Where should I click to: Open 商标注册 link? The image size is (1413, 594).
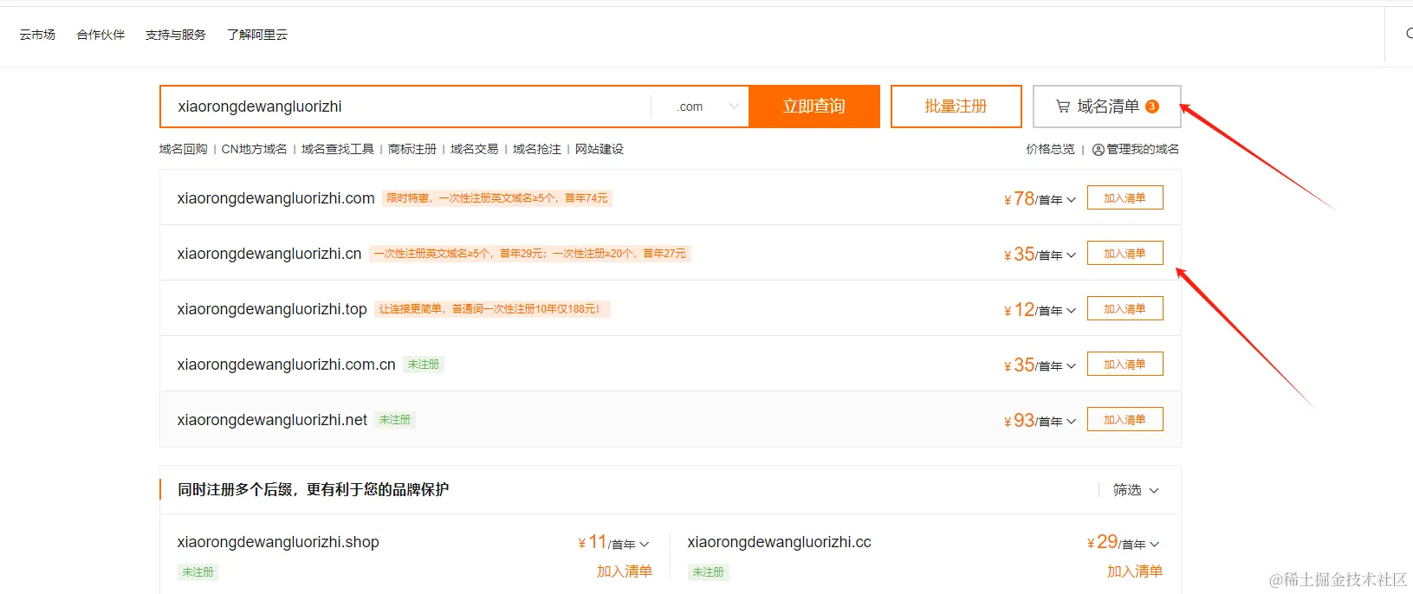tap(412, 150)
